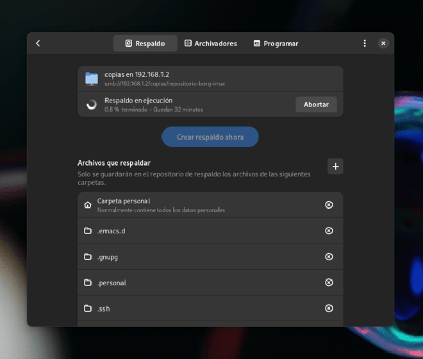The height and width of the screenshot is (359, 423).
Task: Click the Archivadores tab icon
Action: coord(188,43)
